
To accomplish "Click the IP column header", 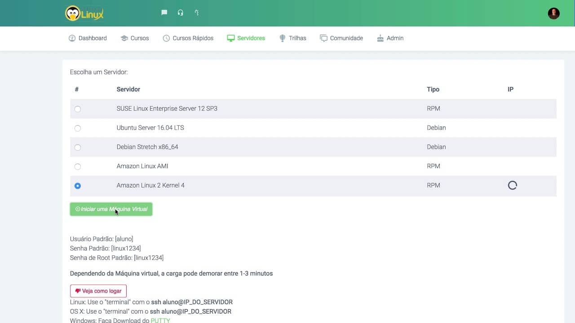I will click(x=510, y=89).
